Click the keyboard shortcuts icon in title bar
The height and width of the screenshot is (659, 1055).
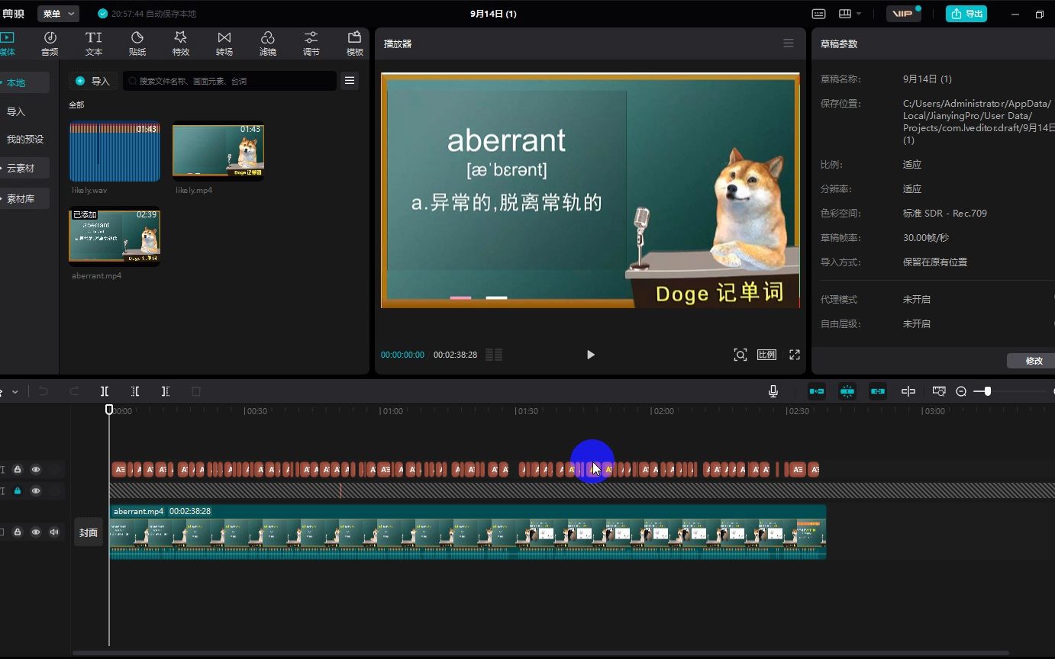point(818,14)
